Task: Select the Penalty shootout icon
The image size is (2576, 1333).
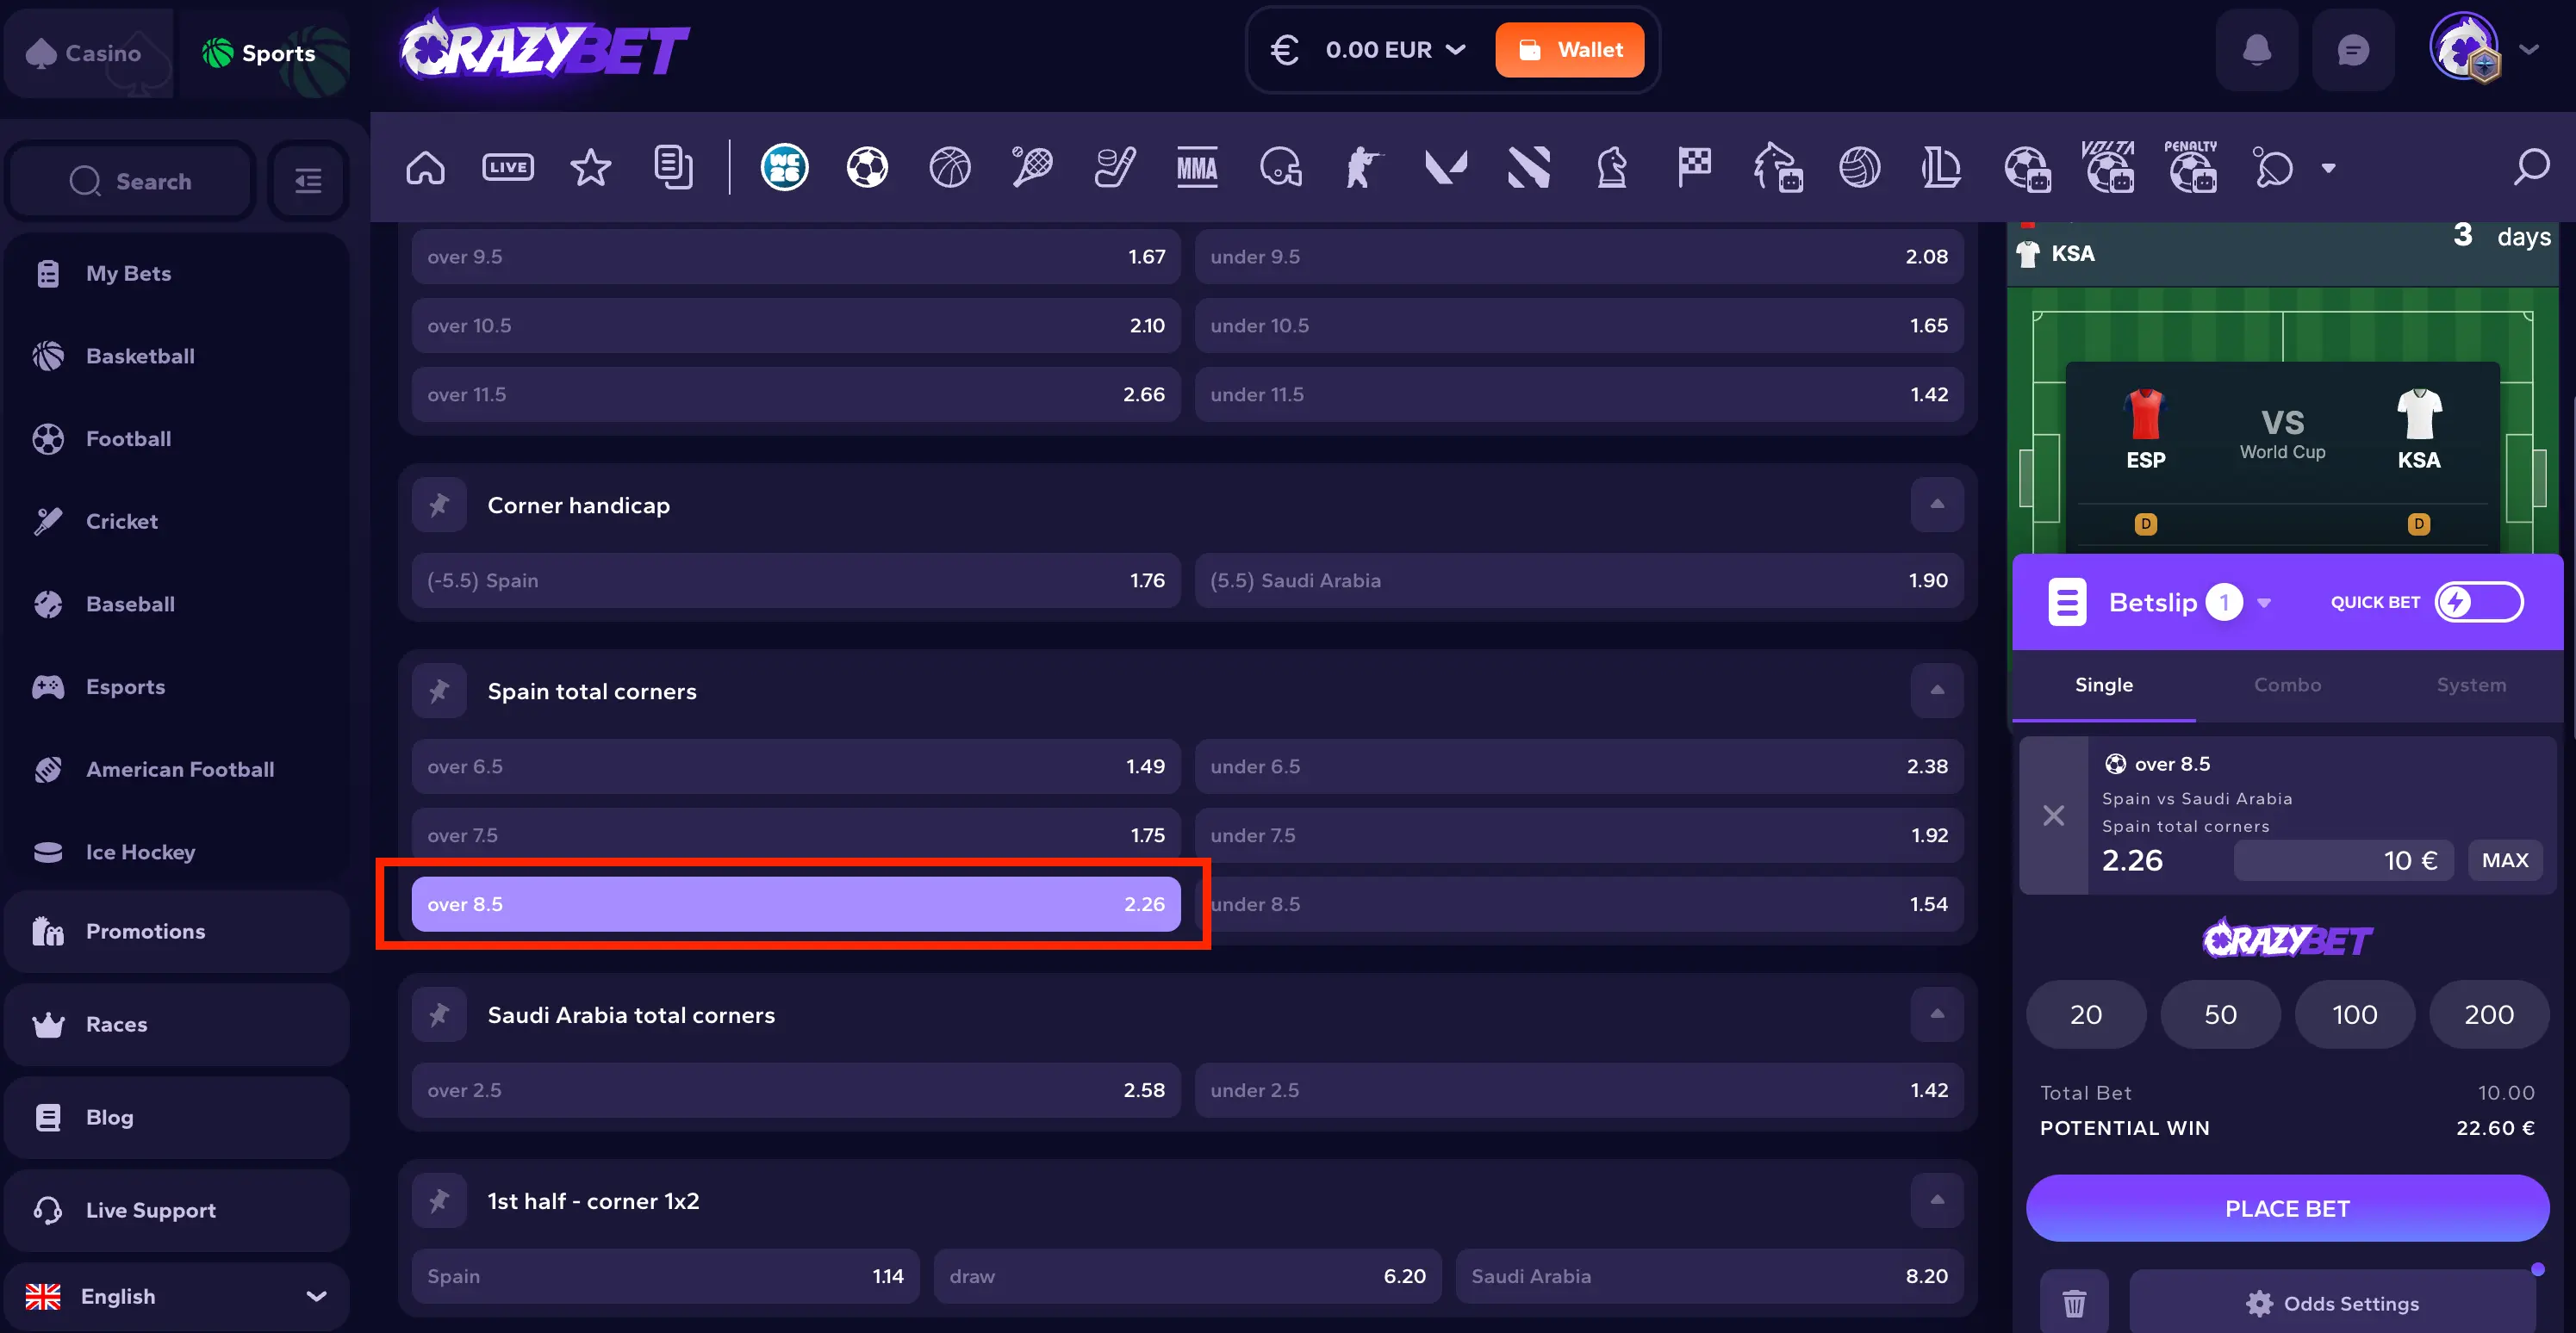Action: point(2191,166)
